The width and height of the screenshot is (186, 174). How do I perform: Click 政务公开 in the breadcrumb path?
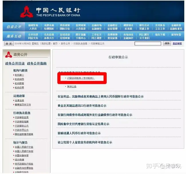pyautogui.click(x=65, y=44)
